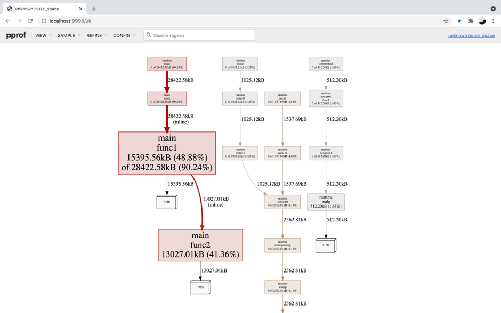Click the extensions puzzle-piece icon
Image resolution: width=501 pixels, height=313 pixels.
point(471,21)
